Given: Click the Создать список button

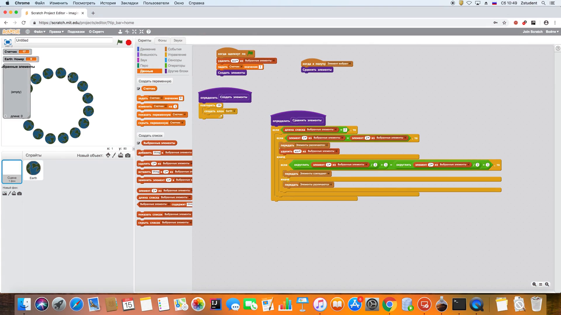Looking at the screenshot, I should click(x=150, y=136).
